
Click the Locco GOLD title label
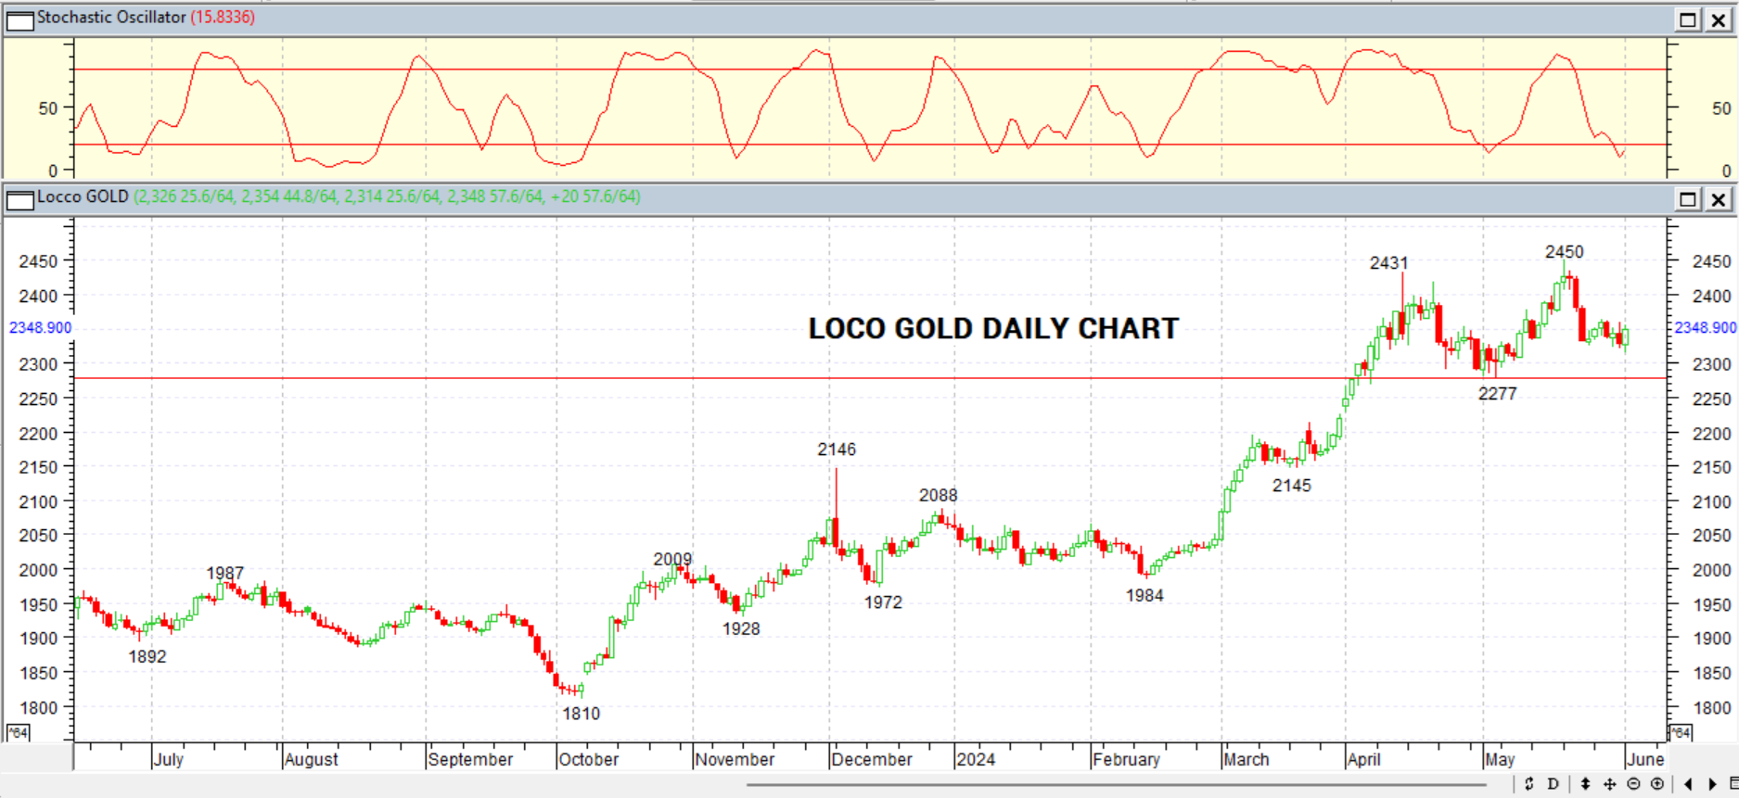pyautogui.click(x=83, y=196)
